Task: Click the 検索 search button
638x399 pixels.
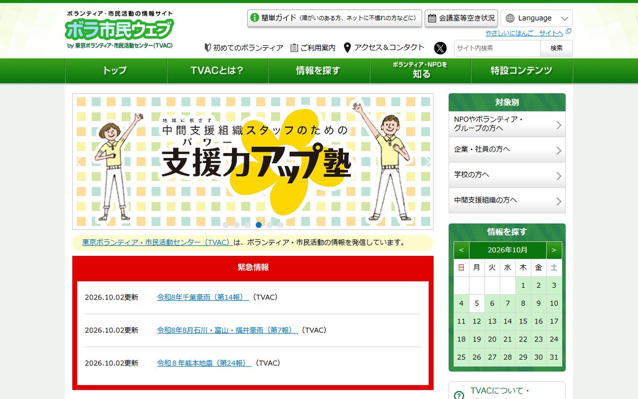Action: coord(557,48)
